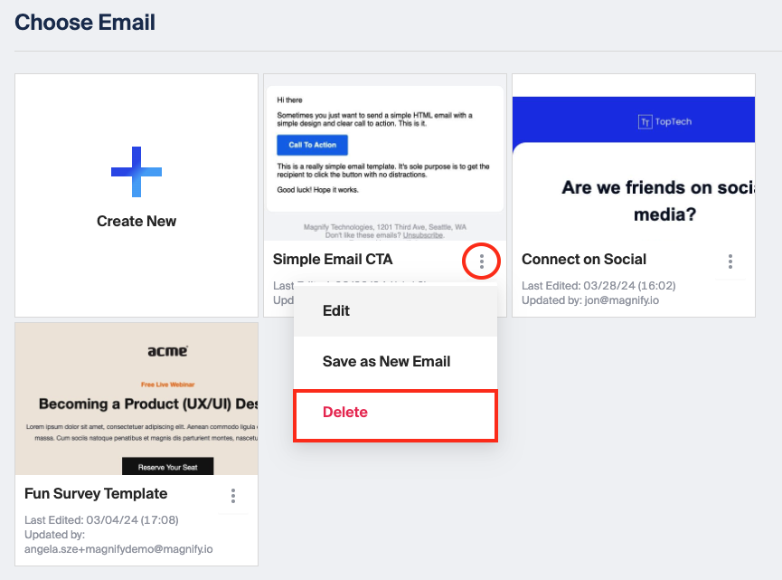This screenshot has width=782, height=580.
Task: Open Fun Survey Template three-dot menu
Action: pos(233,496)
